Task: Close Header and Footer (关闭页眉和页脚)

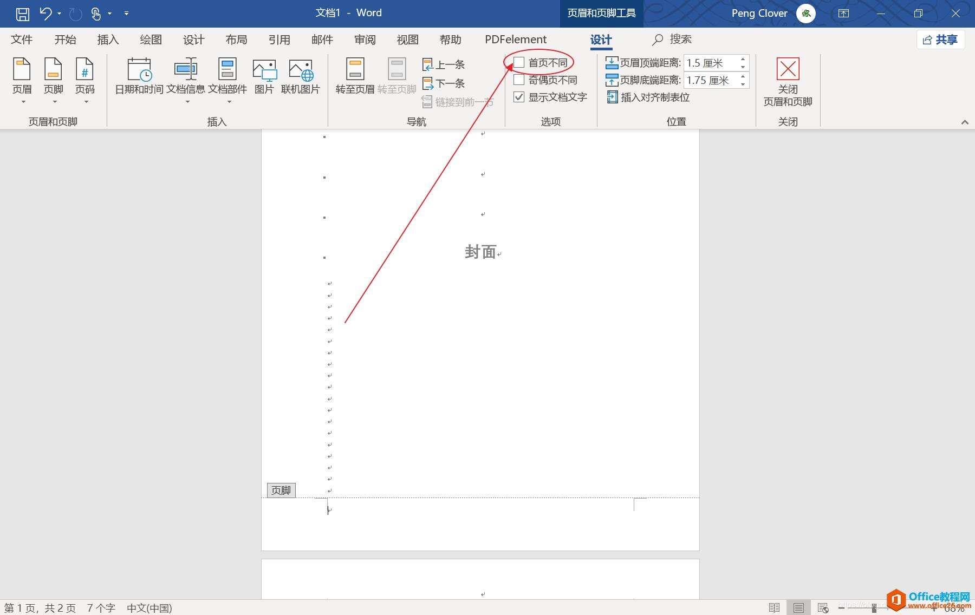Action: point(788,82)
